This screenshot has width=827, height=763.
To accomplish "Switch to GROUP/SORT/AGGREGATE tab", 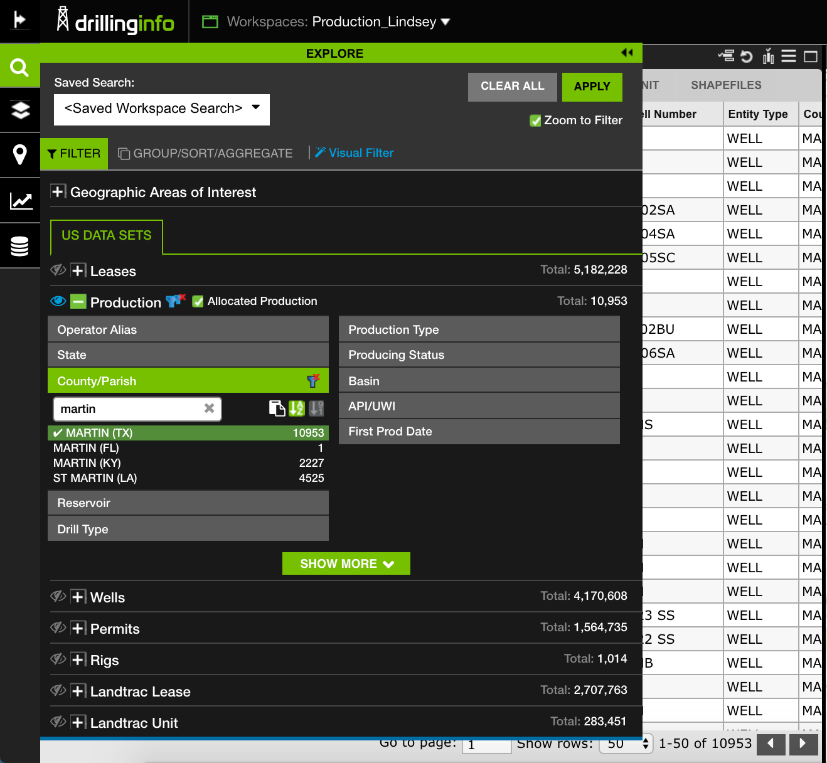I will (x=205, y=154).
